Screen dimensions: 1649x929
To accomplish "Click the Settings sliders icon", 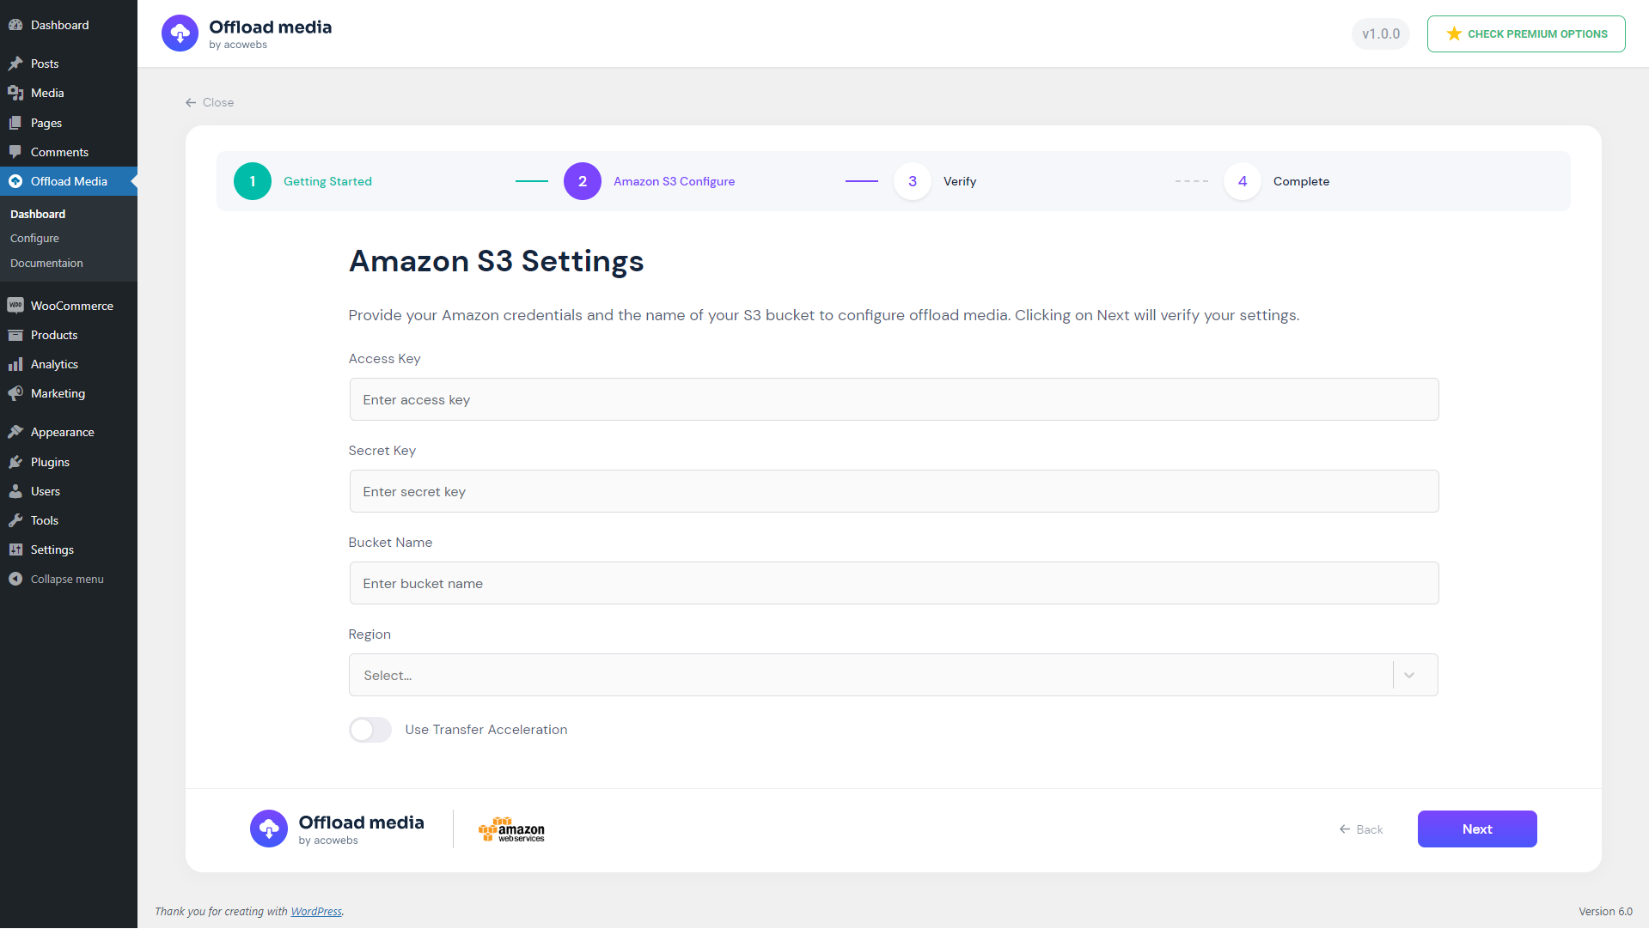I will [x=15, y=550].
